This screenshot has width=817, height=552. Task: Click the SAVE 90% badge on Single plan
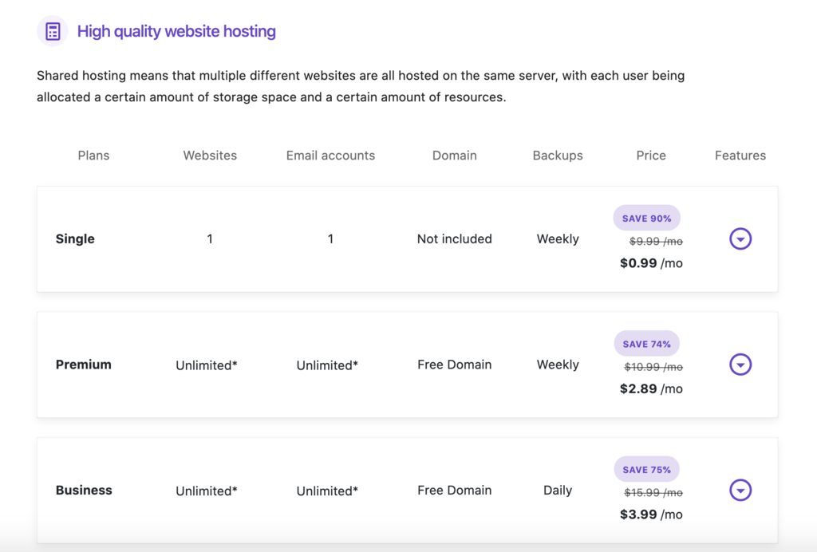pyautogui.click(x=646, y=218)
